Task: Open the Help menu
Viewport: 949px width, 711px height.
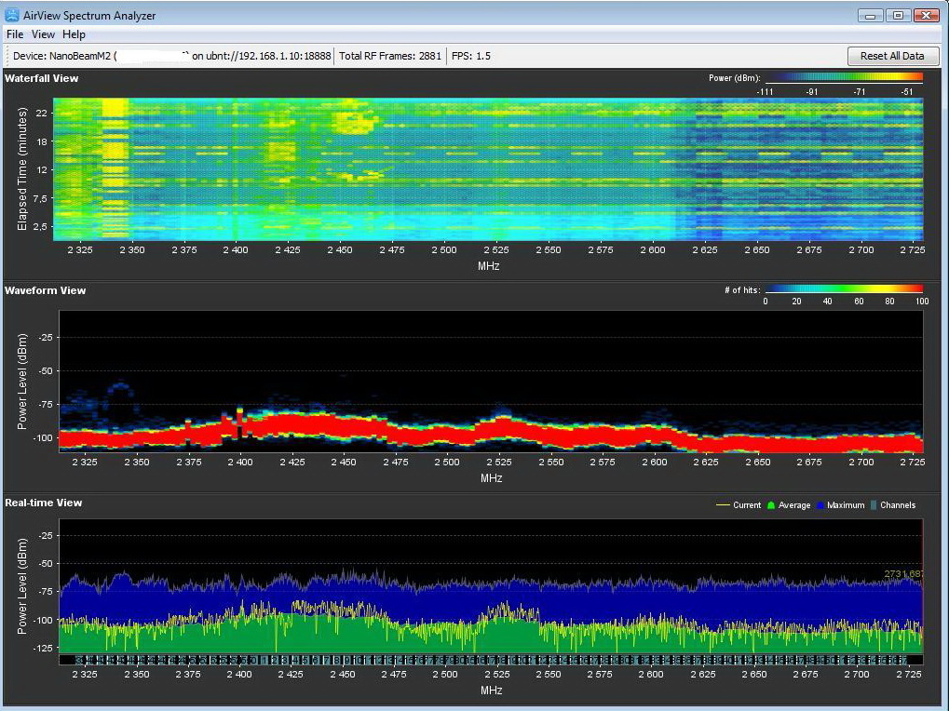Action: tap(75, 34)
